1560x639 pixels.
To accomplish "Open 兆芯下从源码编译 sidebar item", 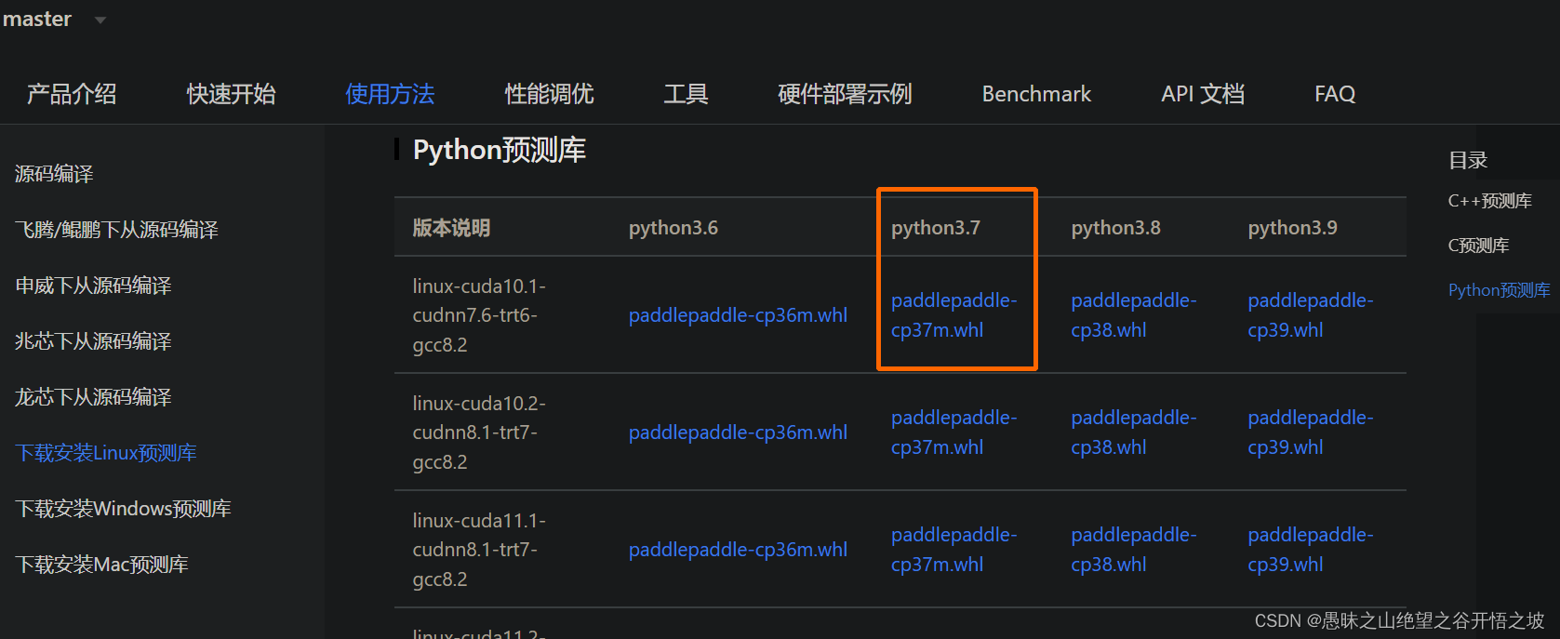I will 93,341.
